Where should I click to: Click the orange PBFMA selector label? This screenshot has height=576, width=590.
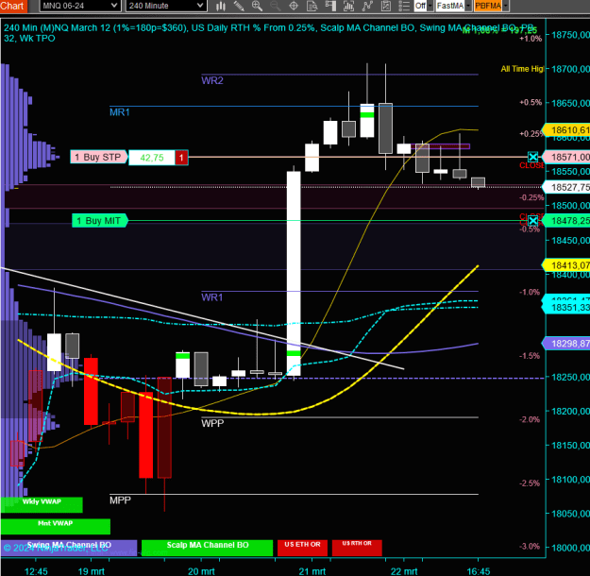[488, 6]
